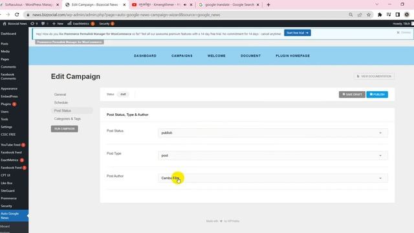Viewport: 414px width, 233px height.
Task: Select Schedule in campaign side menu
Action: (61, 102)
